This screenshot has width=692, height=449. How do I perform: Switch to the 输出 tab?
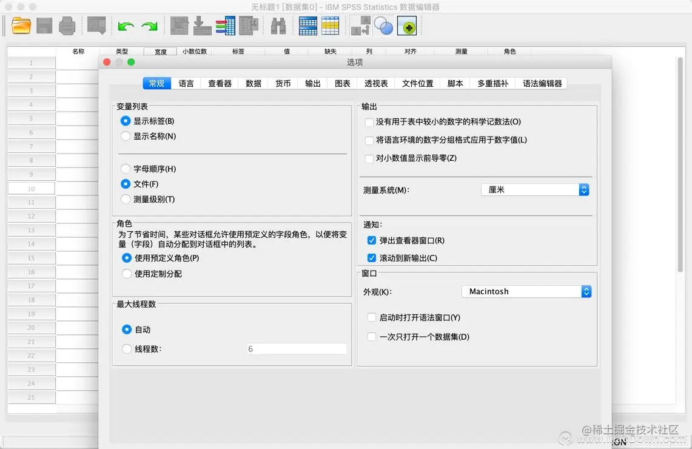(312, 84)
